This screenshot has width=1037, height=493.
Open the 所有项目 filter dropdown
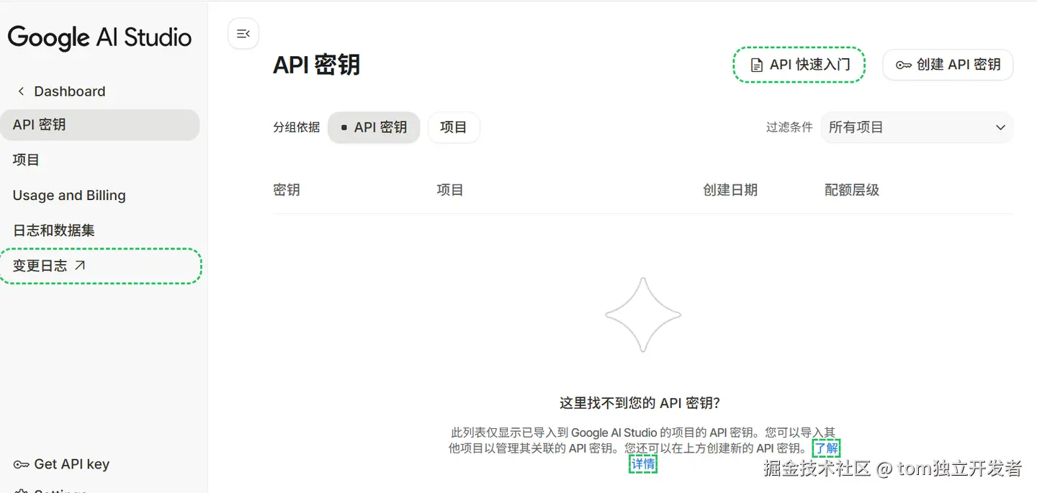point(917,127)
